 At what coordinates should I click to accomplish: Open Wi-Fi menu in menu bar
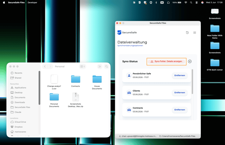[186, 2]
